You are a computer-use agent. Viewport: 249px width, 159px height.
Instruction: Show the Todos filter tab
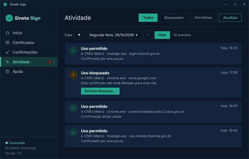tap(148, 18)
